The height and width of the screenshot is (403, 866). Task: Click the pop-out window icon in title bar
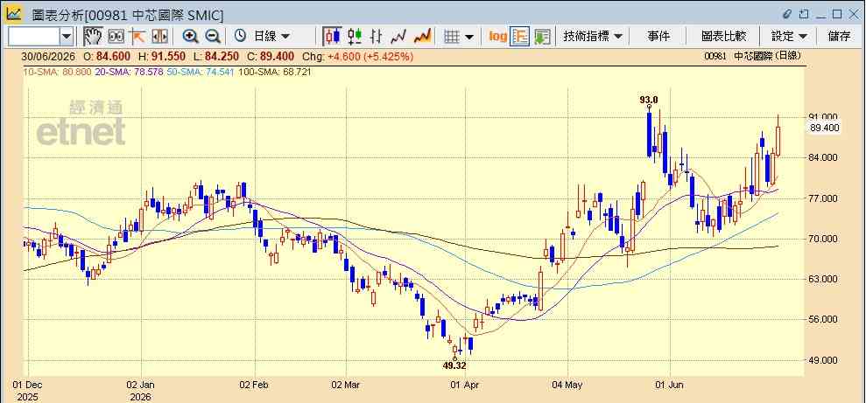[x=804, y=14]
